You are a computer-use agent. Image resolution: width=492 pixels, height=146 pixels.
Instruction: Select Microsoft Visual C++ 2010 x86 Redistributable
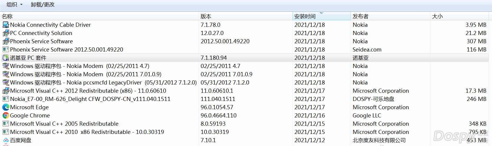tap(87, 132)
